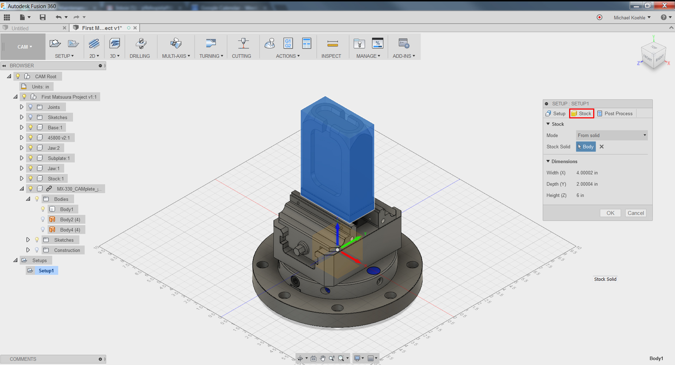Undo the last action
The height and width of the screenshot is (365, 675).
59,17
